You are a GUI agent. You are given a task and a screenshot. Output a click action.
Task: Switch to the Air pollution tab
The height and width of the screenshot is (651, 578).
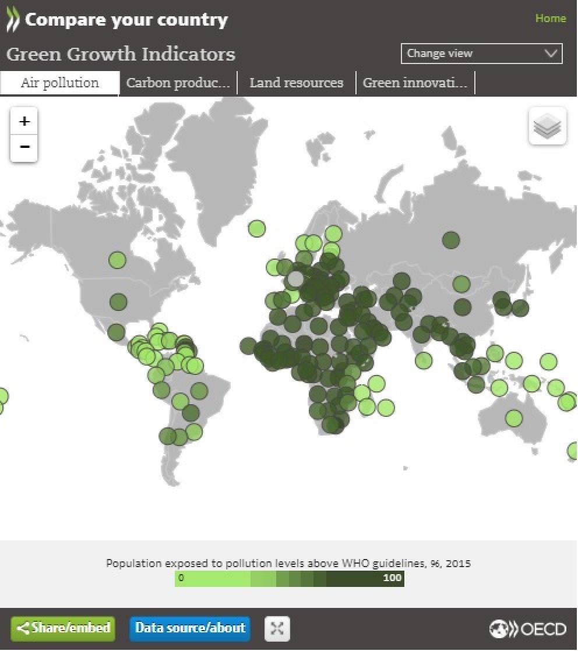[x=60, y=83]
